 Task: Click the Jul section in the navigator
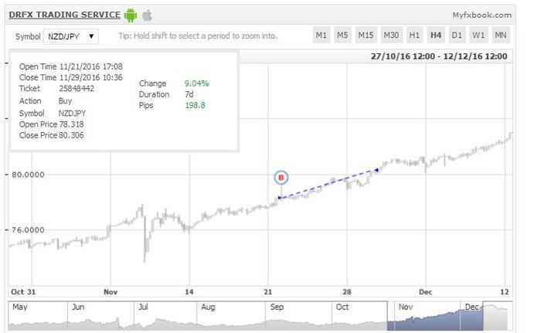pyautogui.click(x=165, y=316)
